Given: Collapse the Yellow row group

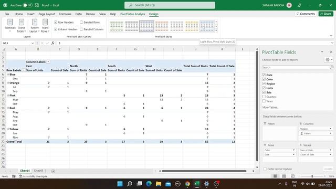Looking at the screenshot, I should point(8,129).
